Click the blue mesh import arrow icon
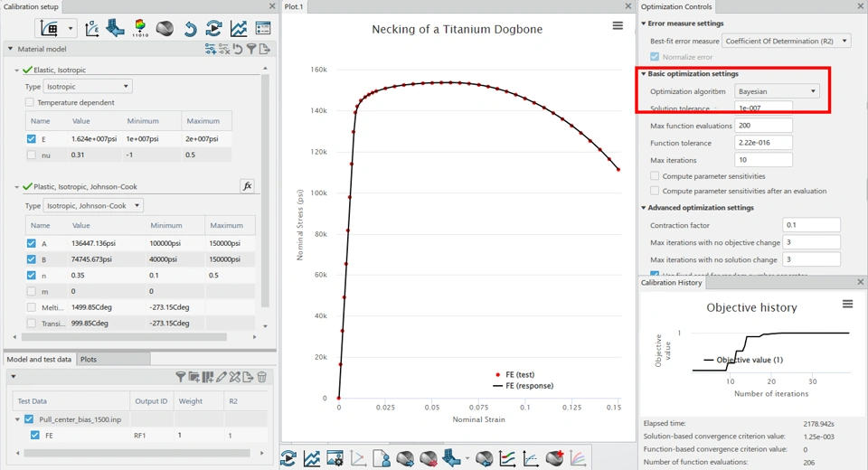 (115, 28)
